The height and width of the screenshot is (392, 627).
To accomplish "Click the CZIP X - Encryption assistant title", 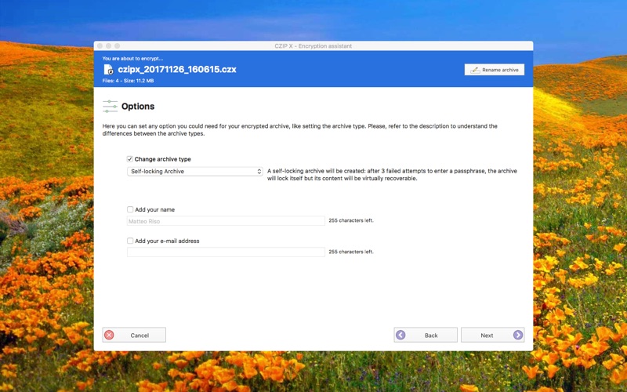I will coord(313,46).
